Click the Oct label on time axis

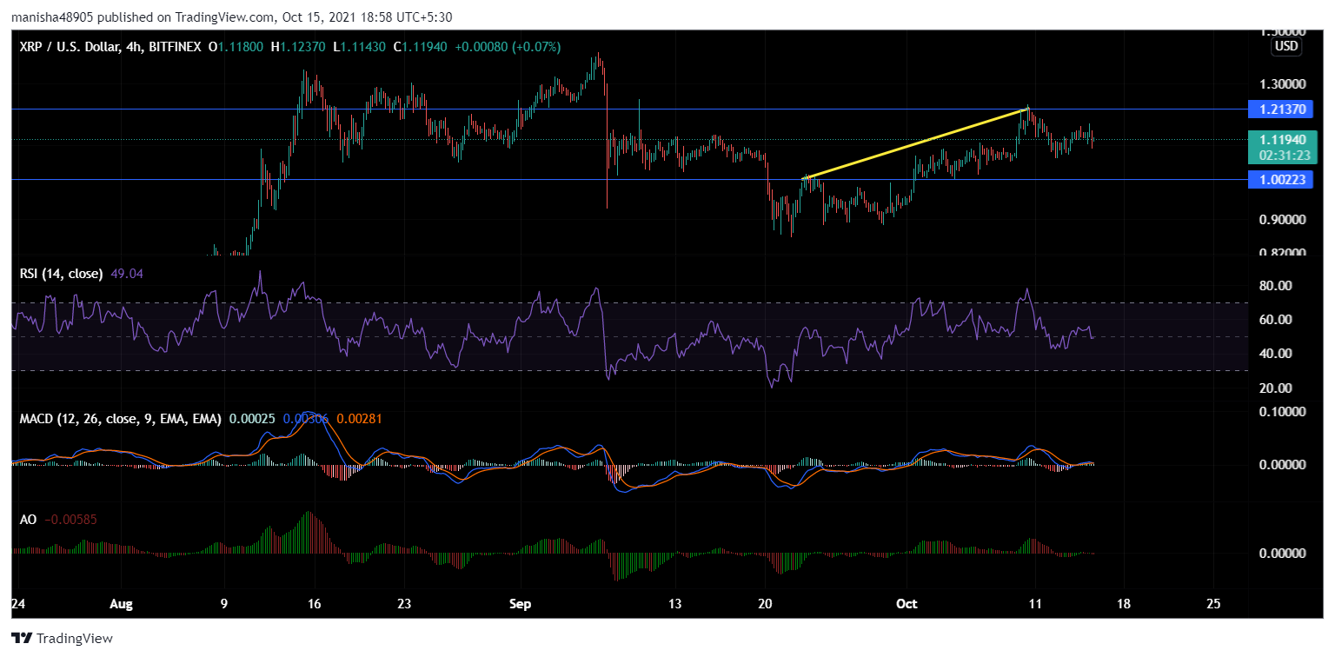point(907,603)
